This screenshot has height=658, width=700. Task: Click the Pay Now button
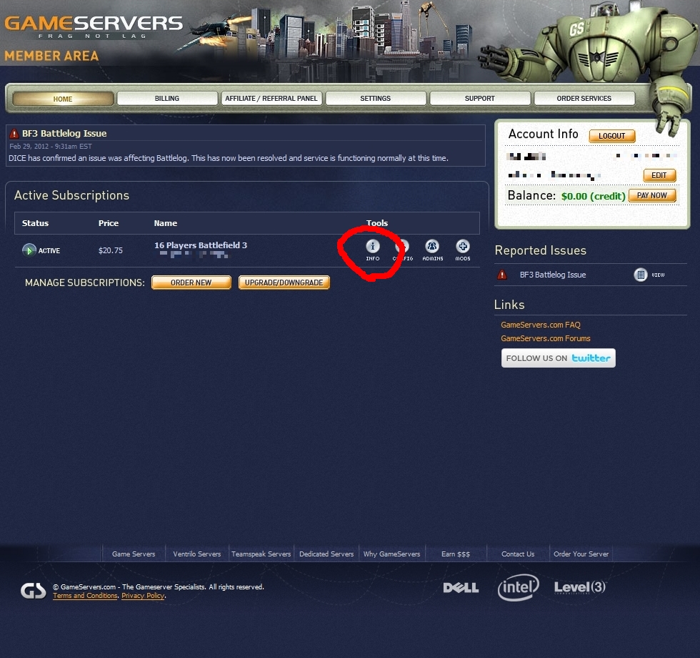[652, 195]
